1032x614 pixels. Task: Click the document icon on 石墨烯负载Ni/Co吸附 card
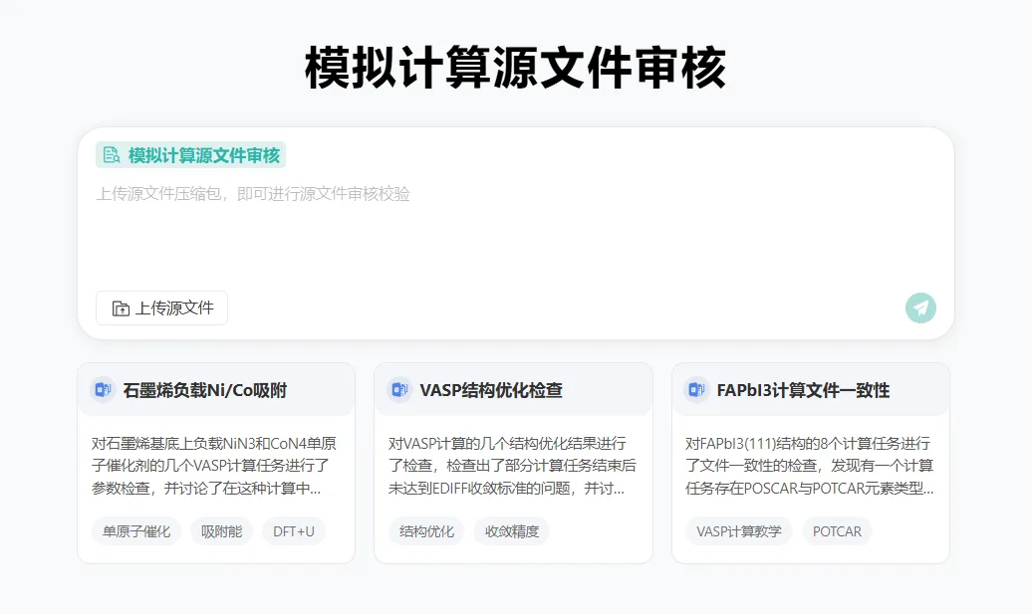point(103,390)
